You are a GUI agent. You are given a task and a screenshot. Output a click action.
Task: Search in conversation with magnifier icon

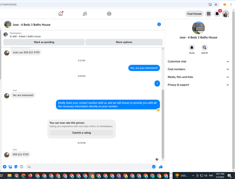tap(204, 47)
